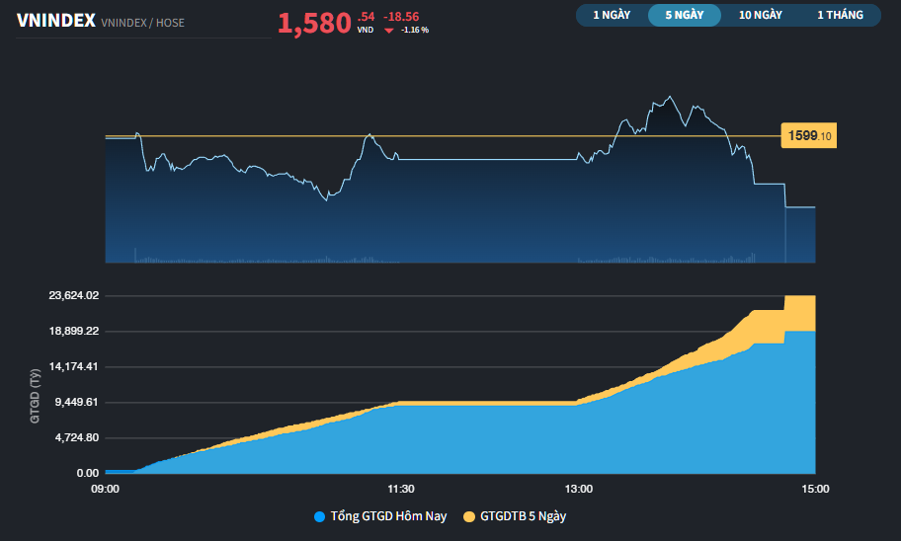Switch to the 1 NGÀY tab
The height and width of the screenshot is (541, 901).
612,15
